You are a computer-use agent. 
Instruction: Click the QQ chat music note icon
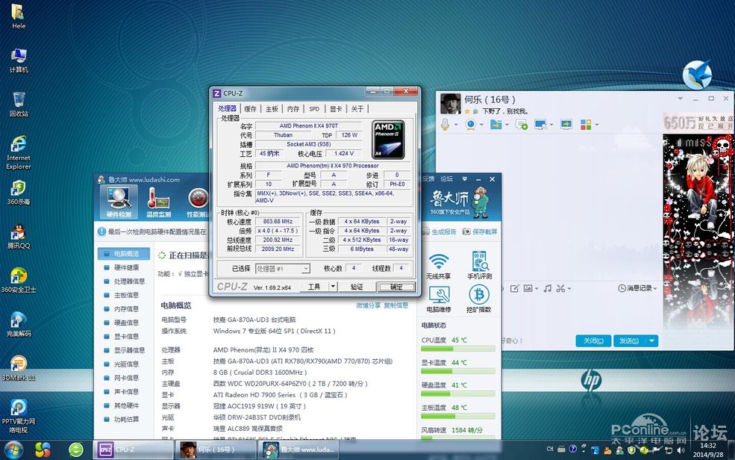[x=548, y=288]
